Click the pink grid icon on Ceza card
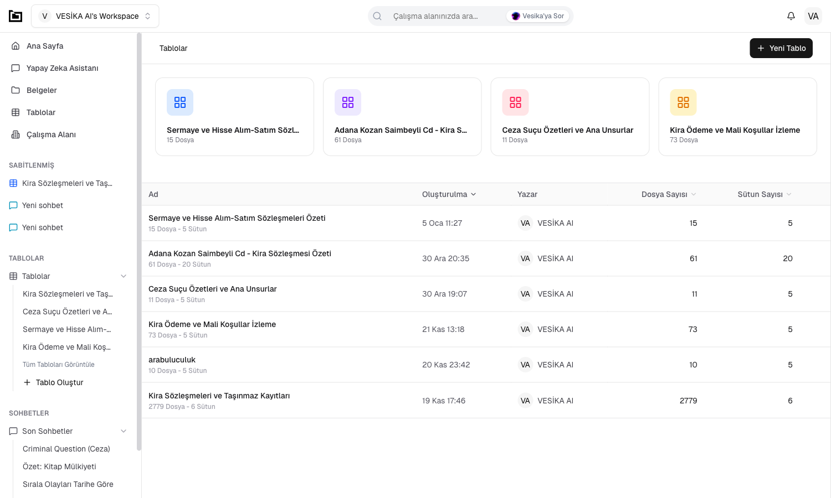Viewport: 831px width, 498px height. [515, 102]
